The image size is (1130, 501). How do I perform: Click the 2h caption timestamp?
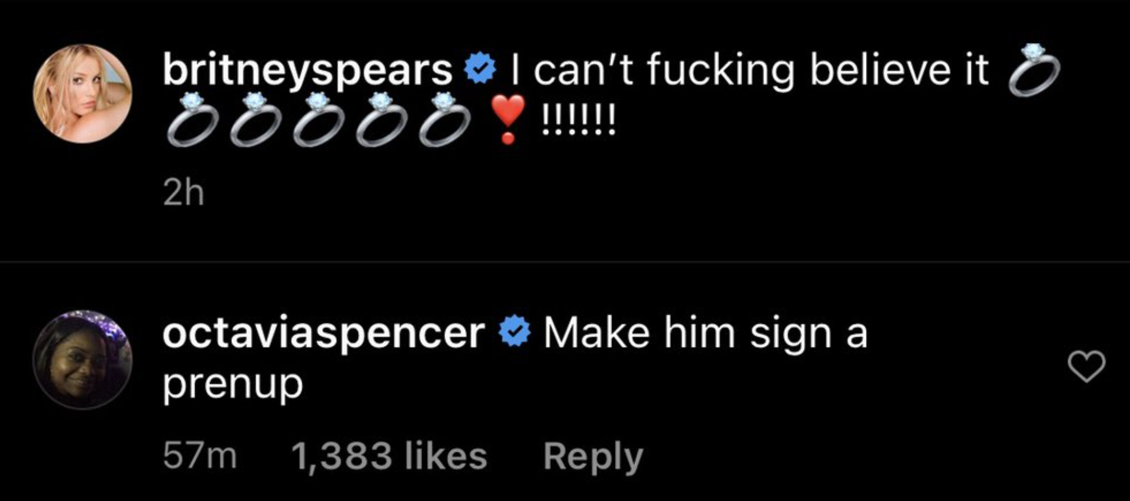coord(183,194)
